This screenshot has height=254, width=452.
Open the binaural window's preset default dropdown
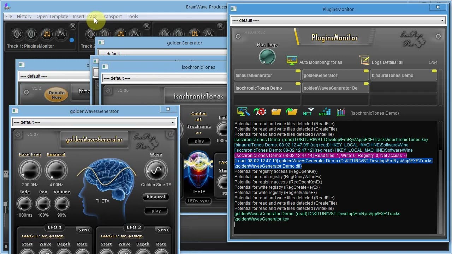click(x=55, y=76)
